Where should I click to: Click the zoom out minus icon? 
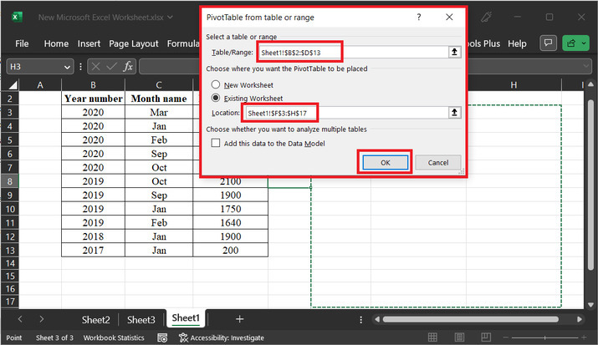(506, 337)
